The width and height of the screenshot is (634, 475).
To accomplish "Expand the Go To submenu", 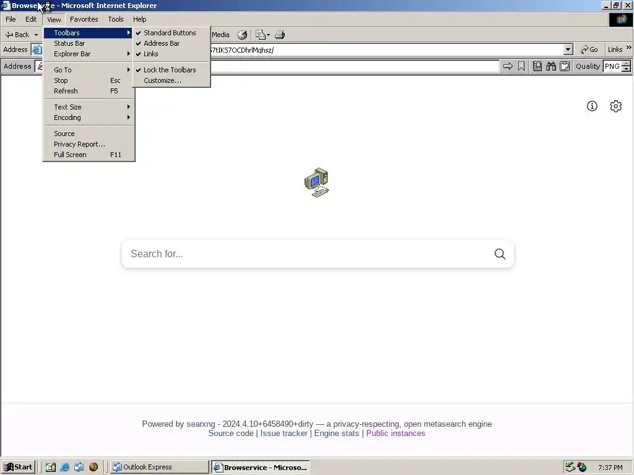I will [x=89, y=70].
